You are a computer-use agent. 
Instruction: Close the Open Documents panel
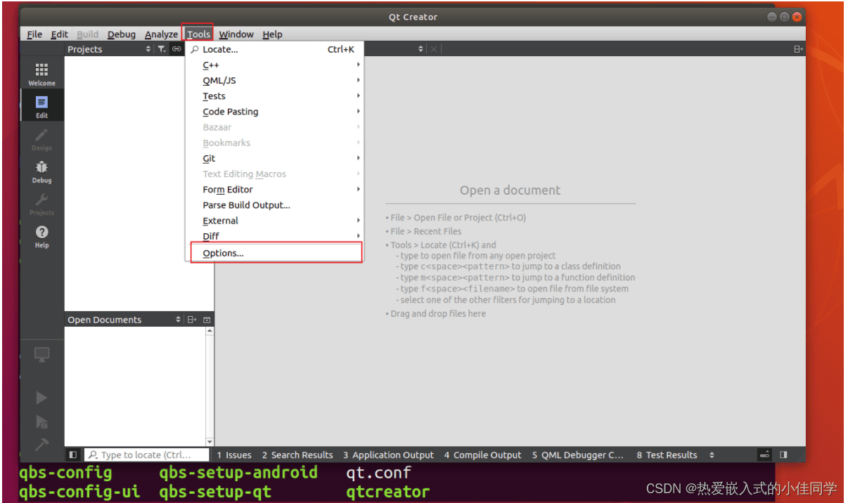click(x=207, y=320)
